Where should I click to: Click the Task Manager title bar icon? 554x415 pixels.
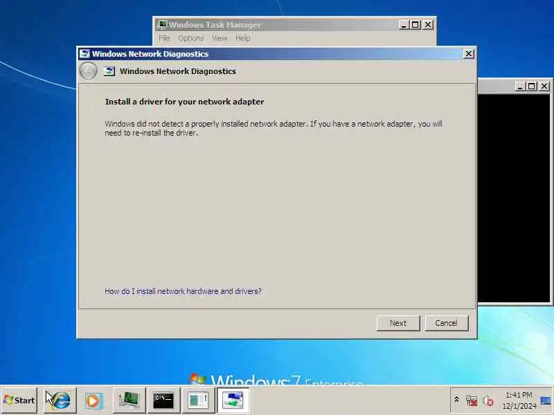coord(162,25)
